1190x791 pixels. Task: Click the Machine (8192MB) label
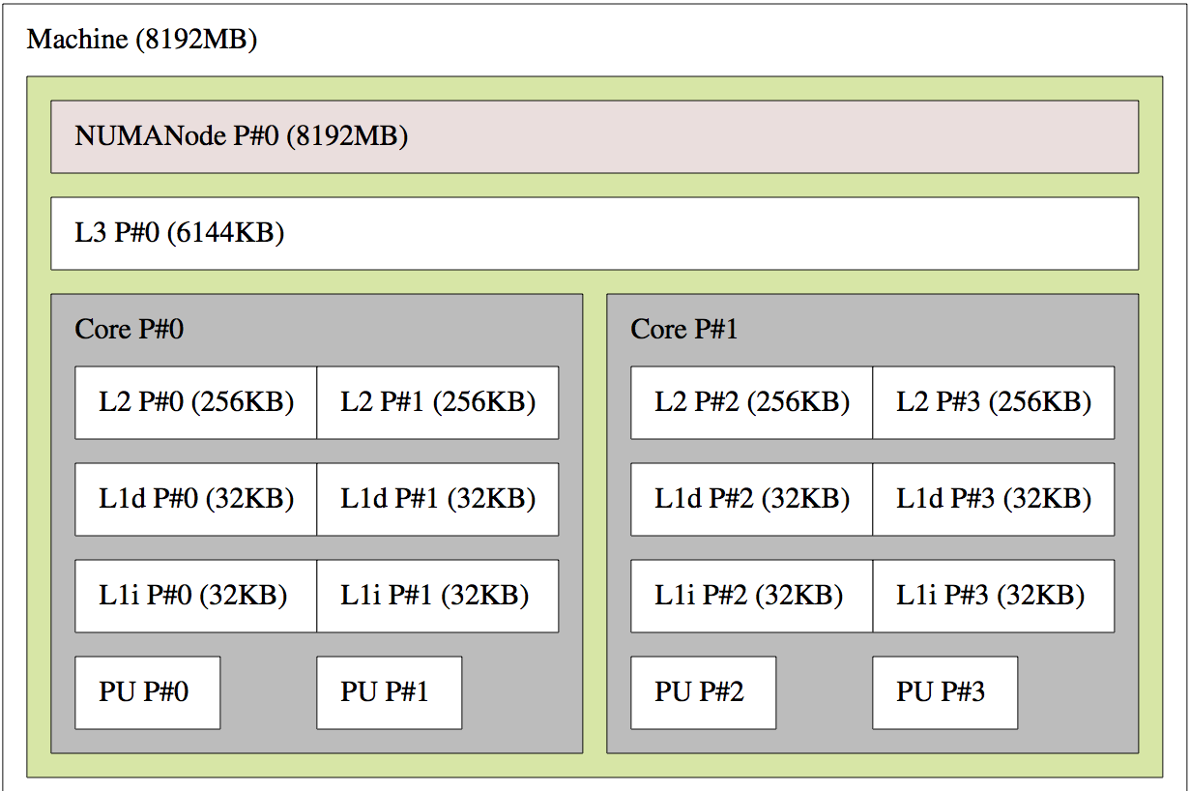pos(142,40)
